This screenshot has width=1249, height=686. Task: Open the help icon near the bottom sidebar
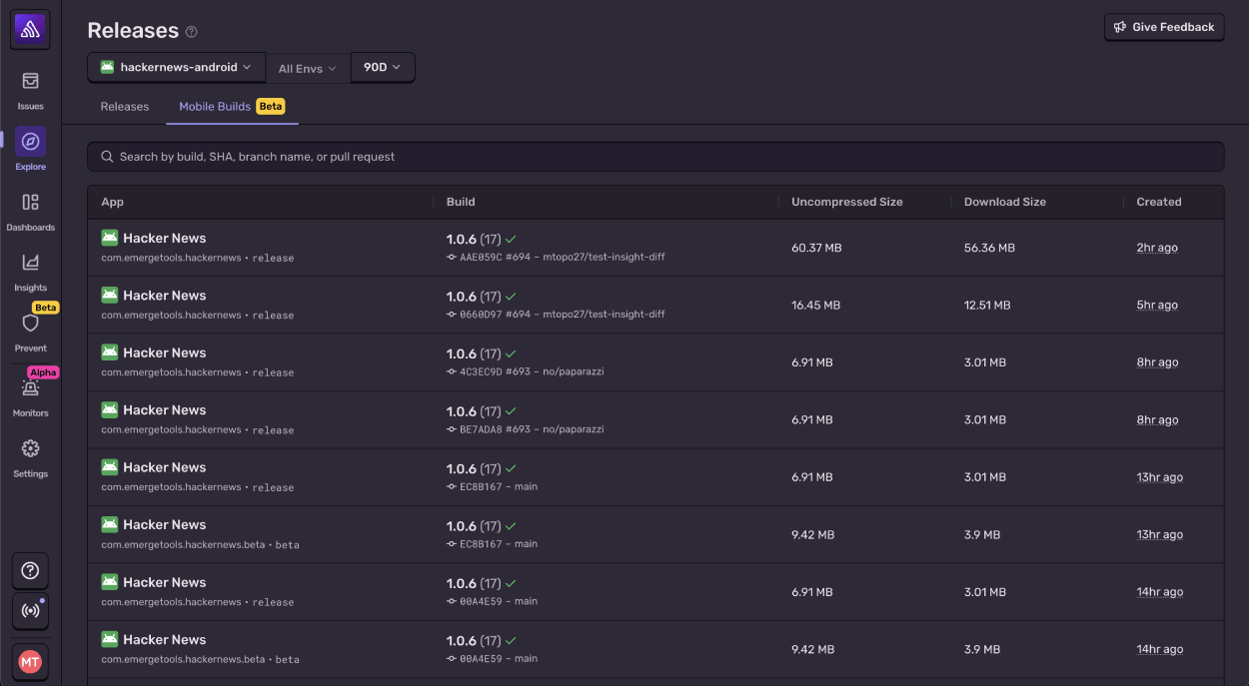pyautogui.click(x=30, y=570)
